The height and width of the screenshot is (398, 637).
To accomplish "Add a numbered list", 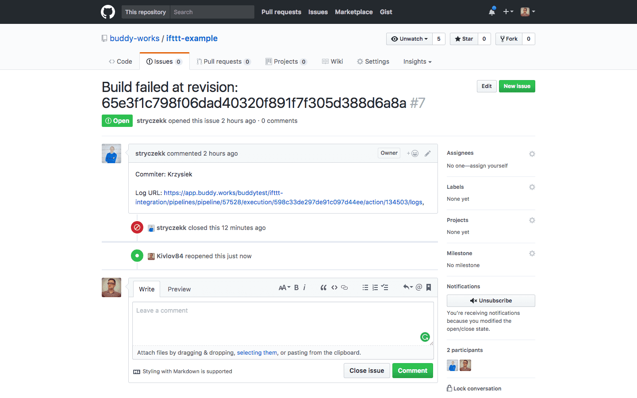I will pos(375,287).
